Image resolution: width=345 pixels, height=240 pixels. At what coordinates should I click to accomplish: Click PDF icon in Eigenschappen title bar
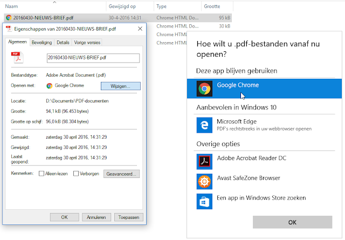(x=9, y=29)
